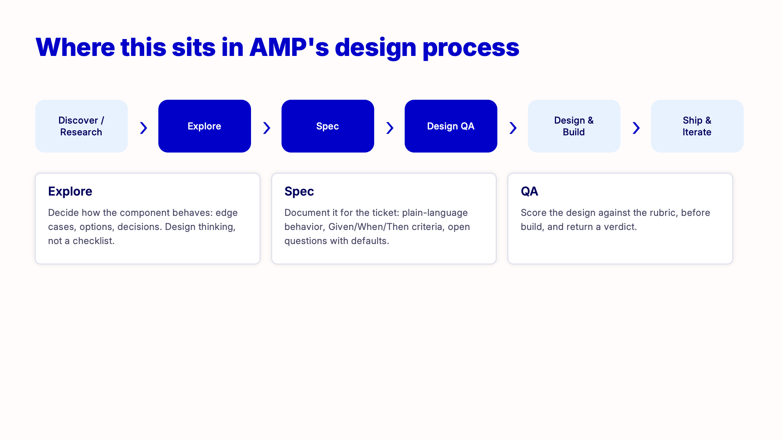Click the arrow between Discover / Research and Explore
782x440 pixels.
(143, 128)
